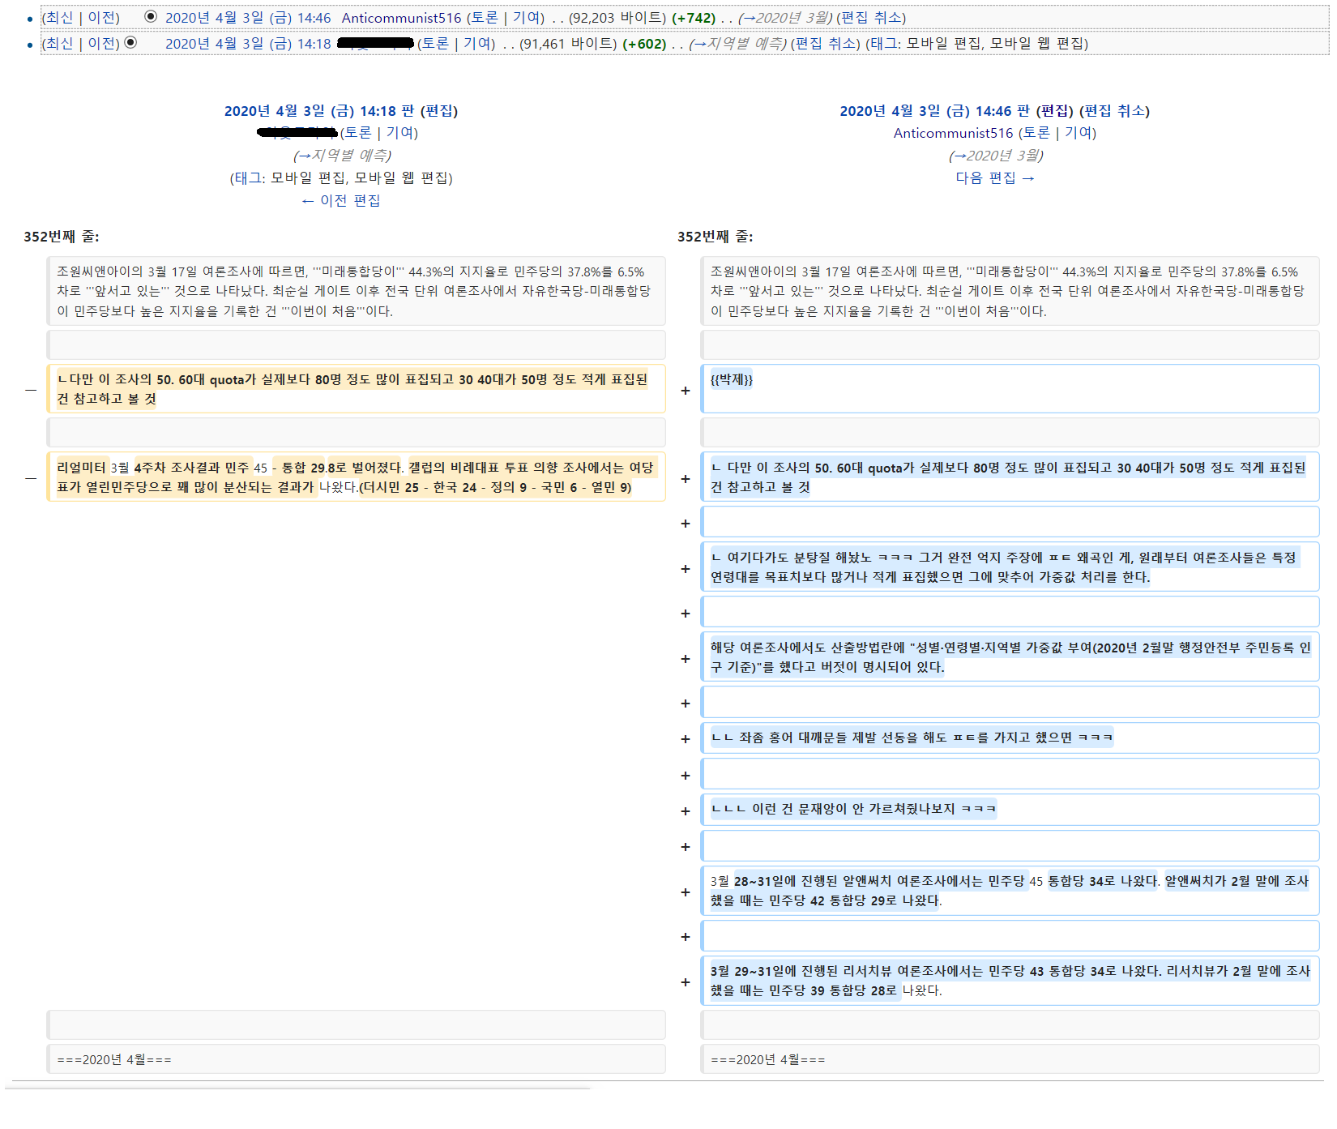Image resolution: width=1337 pixels, height=1129 pixels.
Task: Open Anticommunist516 user page from history row
Action: [x=401, y=18]
